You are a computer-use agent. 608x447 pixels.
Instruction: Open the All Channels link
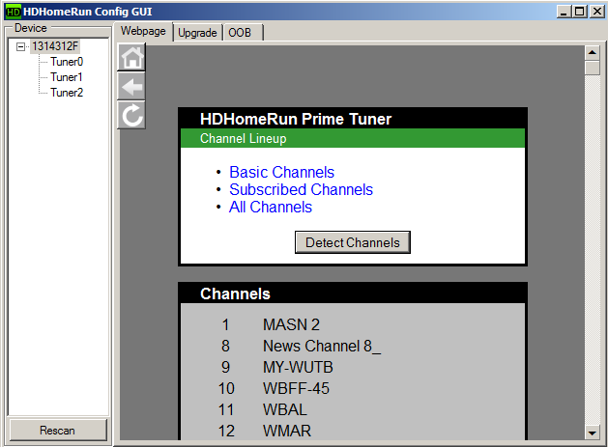271,207
